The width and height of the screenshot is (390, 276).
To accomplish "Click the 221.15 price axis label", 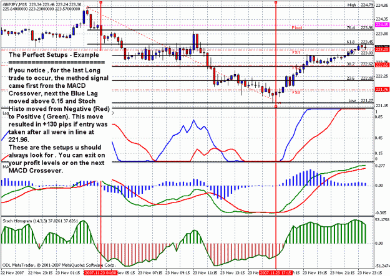I will click(383, 105).
